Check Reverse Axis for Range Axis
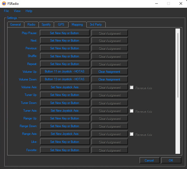The image size is (187, 169). pos(132,134)
